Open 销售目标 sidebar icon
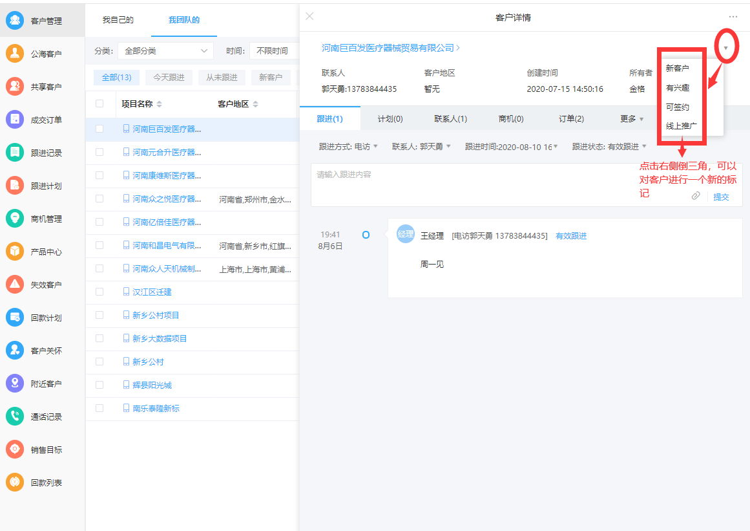750x531 pixels. [15, 449]
